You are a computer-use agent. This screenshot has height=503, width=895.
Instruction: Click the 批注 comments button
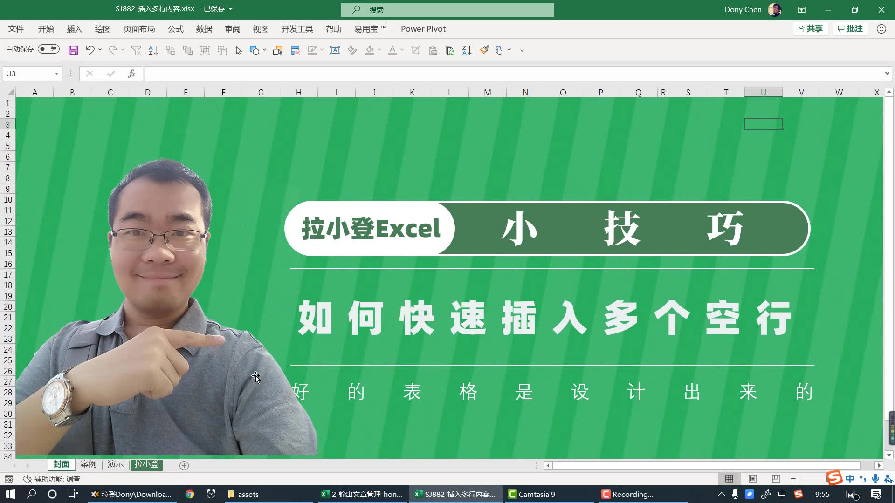[850, 29]
